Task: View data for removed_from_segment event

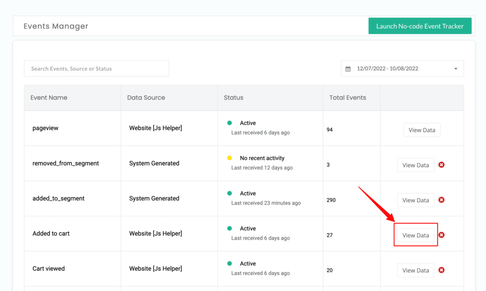Action: pyautogui.click(x=416, y=165)
